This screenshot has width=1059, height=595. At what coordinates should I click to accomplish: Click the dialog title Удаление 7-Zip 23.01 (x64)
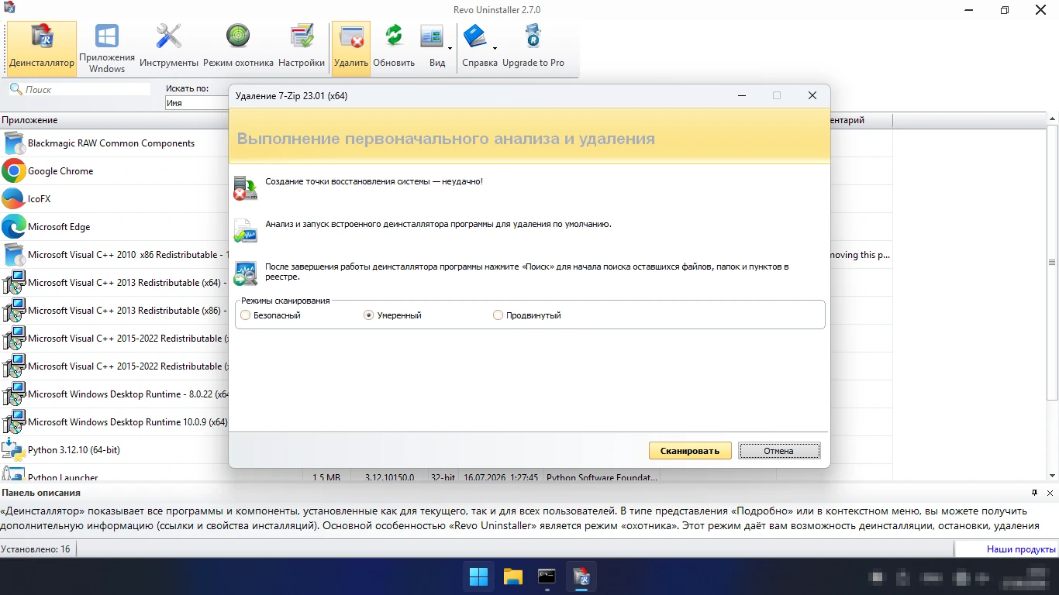pos(291,95)
